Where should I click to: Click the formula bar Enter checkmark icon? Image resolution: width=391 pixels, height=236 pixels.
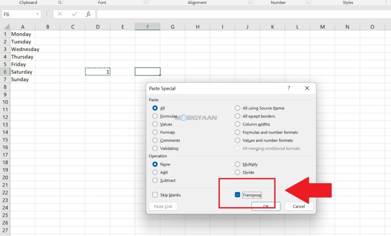(74, 14)
